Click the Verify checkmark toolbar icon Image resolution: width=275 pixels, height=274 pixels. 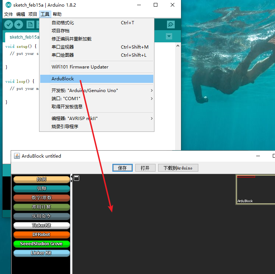tap(8, 25)
